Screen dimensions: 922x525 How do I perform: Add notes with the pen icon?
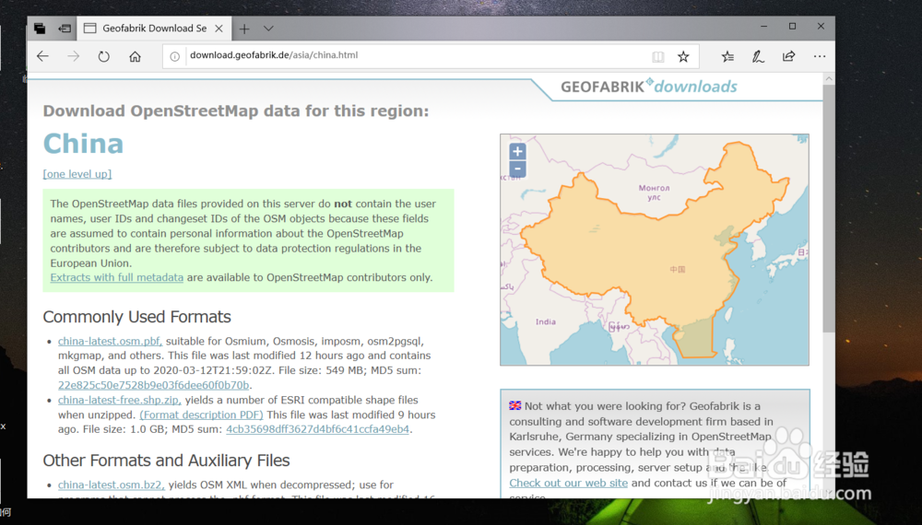758,56
